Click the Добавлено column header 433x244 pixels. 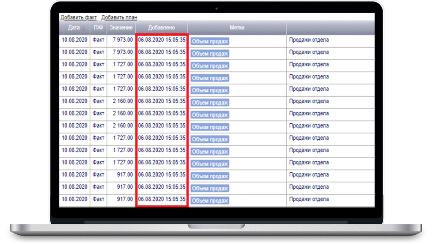(161, 27)
